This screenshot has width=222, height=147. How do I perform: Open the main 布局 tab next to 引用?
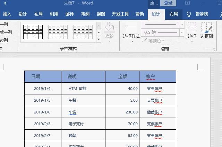(x=38, y=14)
